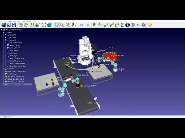This screenshot has width=185, height=138.
Task: Select the Sensor_Robot3 object
Action: (14, 48)
